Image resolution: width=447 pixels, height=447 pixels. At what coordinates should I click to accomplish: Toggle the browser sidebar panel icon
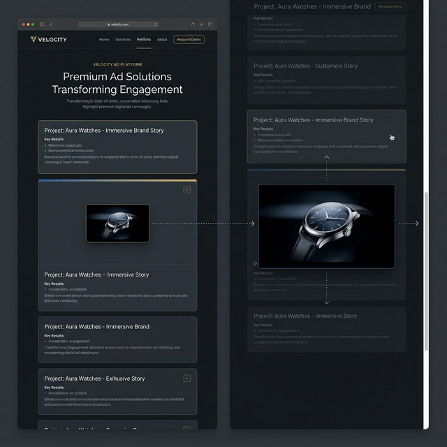click(43, 24)
